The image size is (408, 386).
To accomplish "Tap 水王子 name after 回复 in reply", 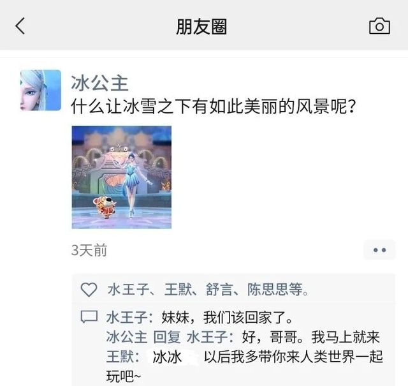I will (208, 337).
